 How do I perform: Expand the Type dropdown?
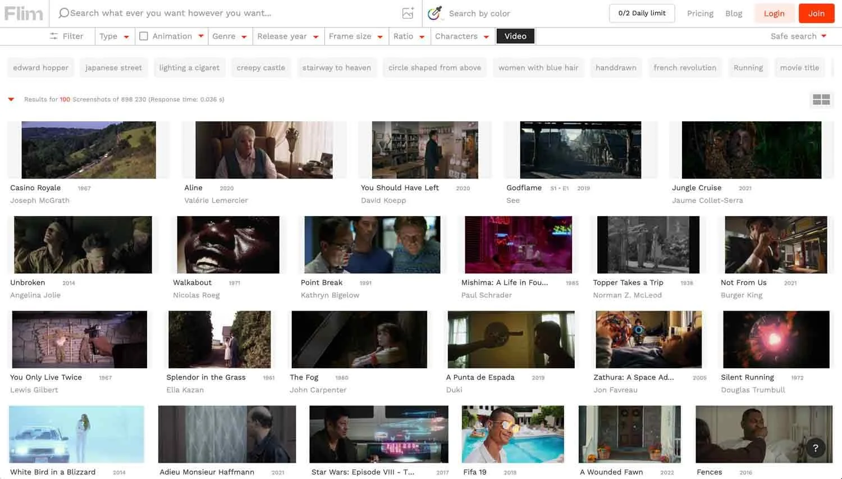[x=115, y=36]
